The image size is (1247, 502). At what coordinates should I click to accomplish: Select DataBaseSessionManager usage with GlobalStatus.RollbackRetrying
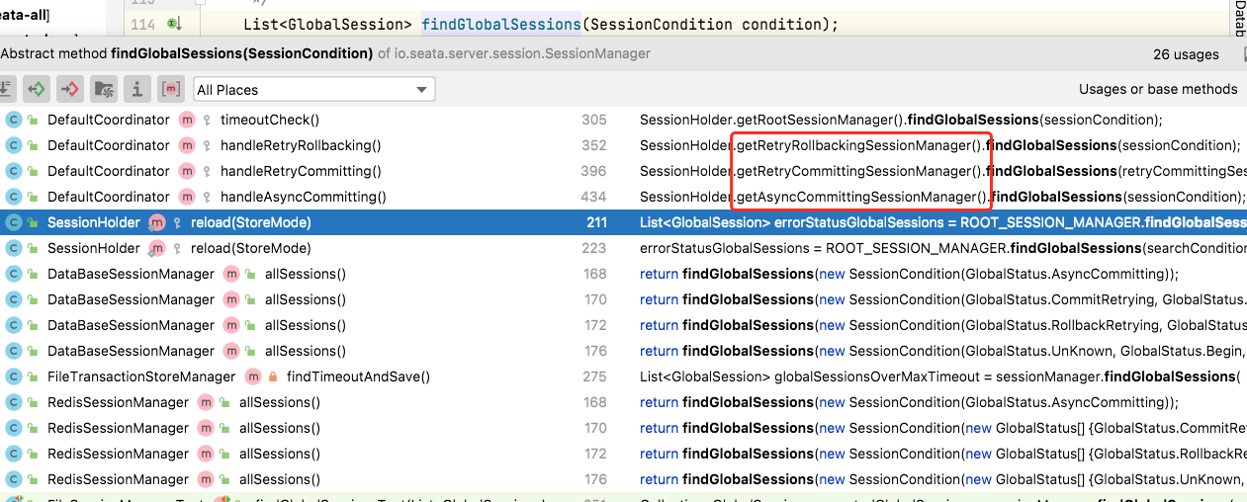coord(623,325)
